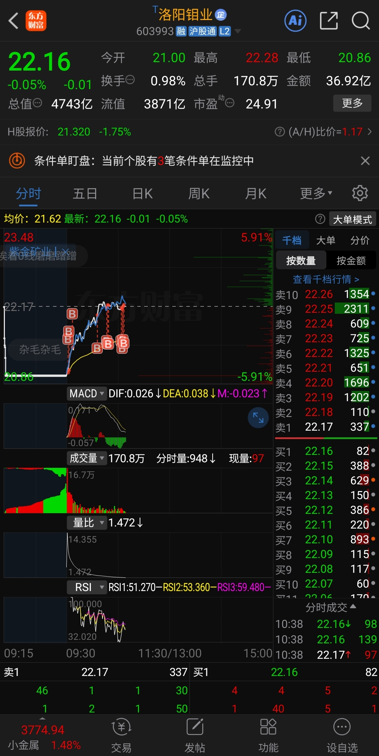
Task: Tap the 市盈 info icon
Action: [x=230, y=103]
